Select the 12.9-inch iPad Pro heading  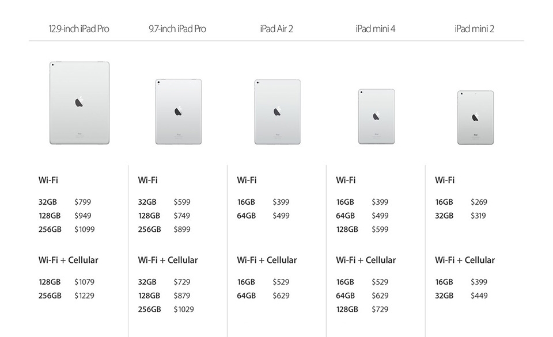79,29
